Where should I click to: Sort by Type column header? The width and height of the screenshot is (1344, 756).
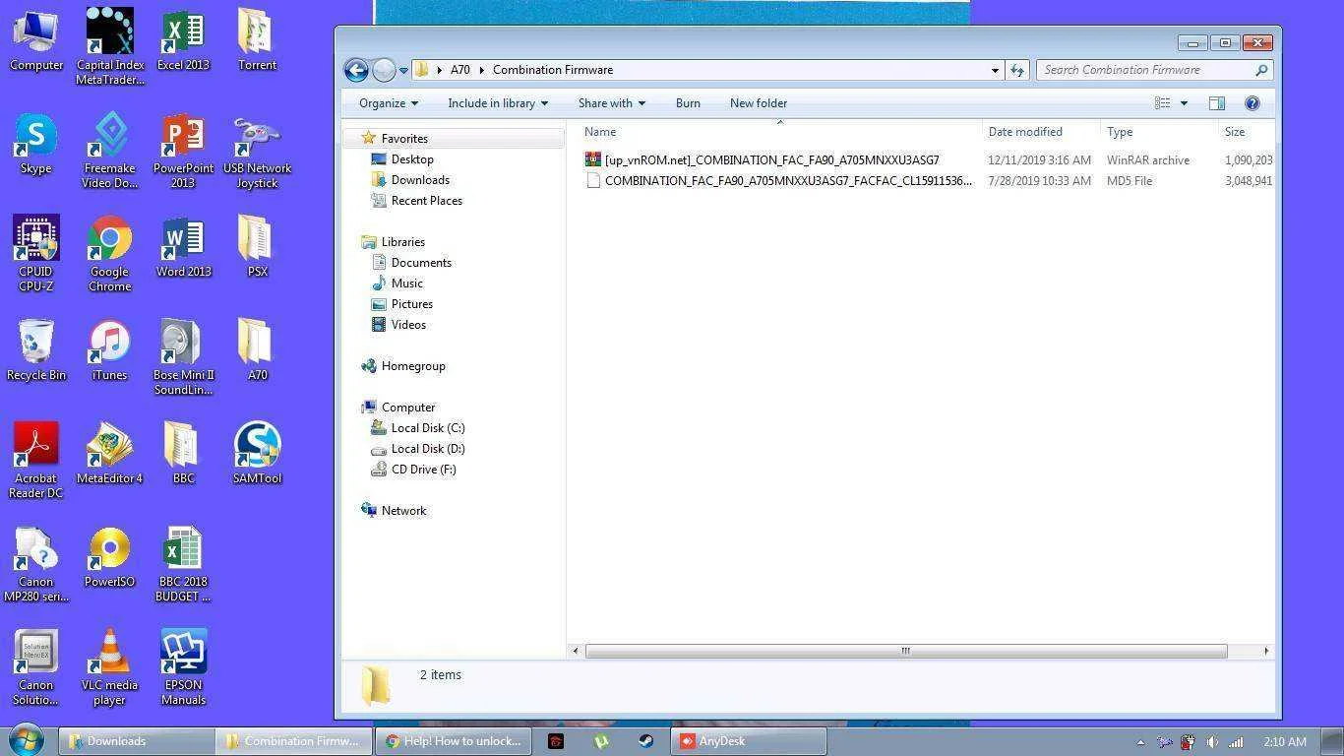[x=1120, y=132]
